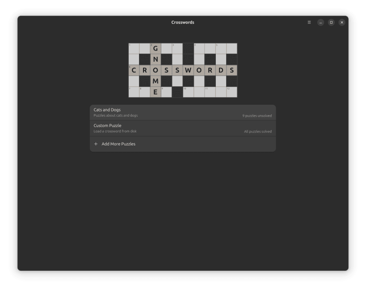The image size is (366, 290).
Task: Click the plus icon beside Add More Puzzles
Action: 96,144
